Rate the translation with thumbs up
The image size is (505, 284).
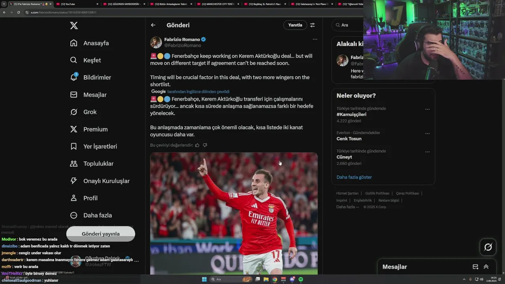pyautogui.click(x=197, y=145)
